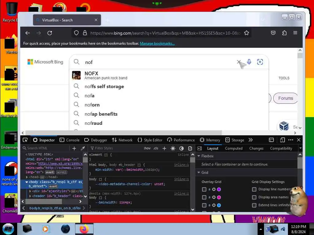Open the Firefox hamburger menu
This screenshot has height=235, width=314.
click(x=295, y=32)
